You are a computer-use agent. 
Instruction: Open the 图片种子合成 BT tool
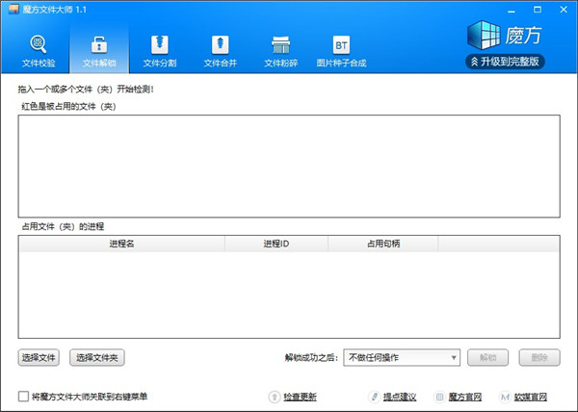(x=341, y=50)
